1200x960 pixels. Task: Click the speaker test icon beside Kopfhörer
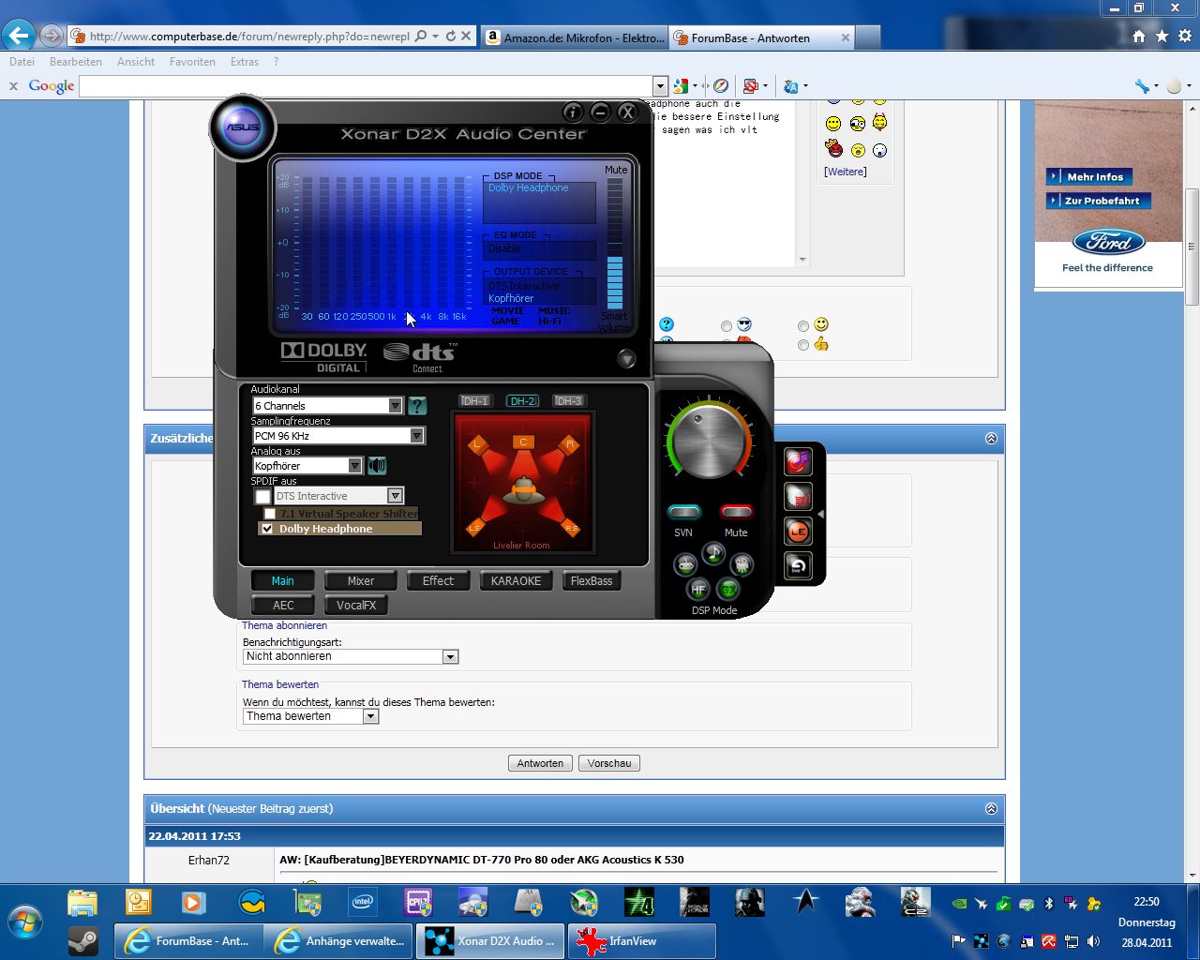[377, 465]
